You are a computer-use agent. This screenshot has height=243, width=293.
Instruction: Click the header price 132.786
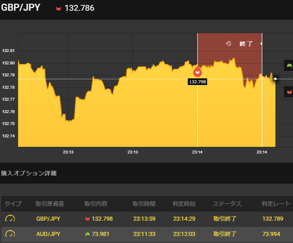click(x=79, y=8)
